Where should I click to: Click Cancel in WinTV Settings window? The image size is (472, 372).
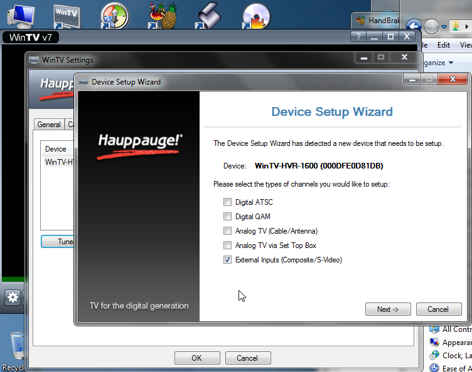[x=248, y=358]
